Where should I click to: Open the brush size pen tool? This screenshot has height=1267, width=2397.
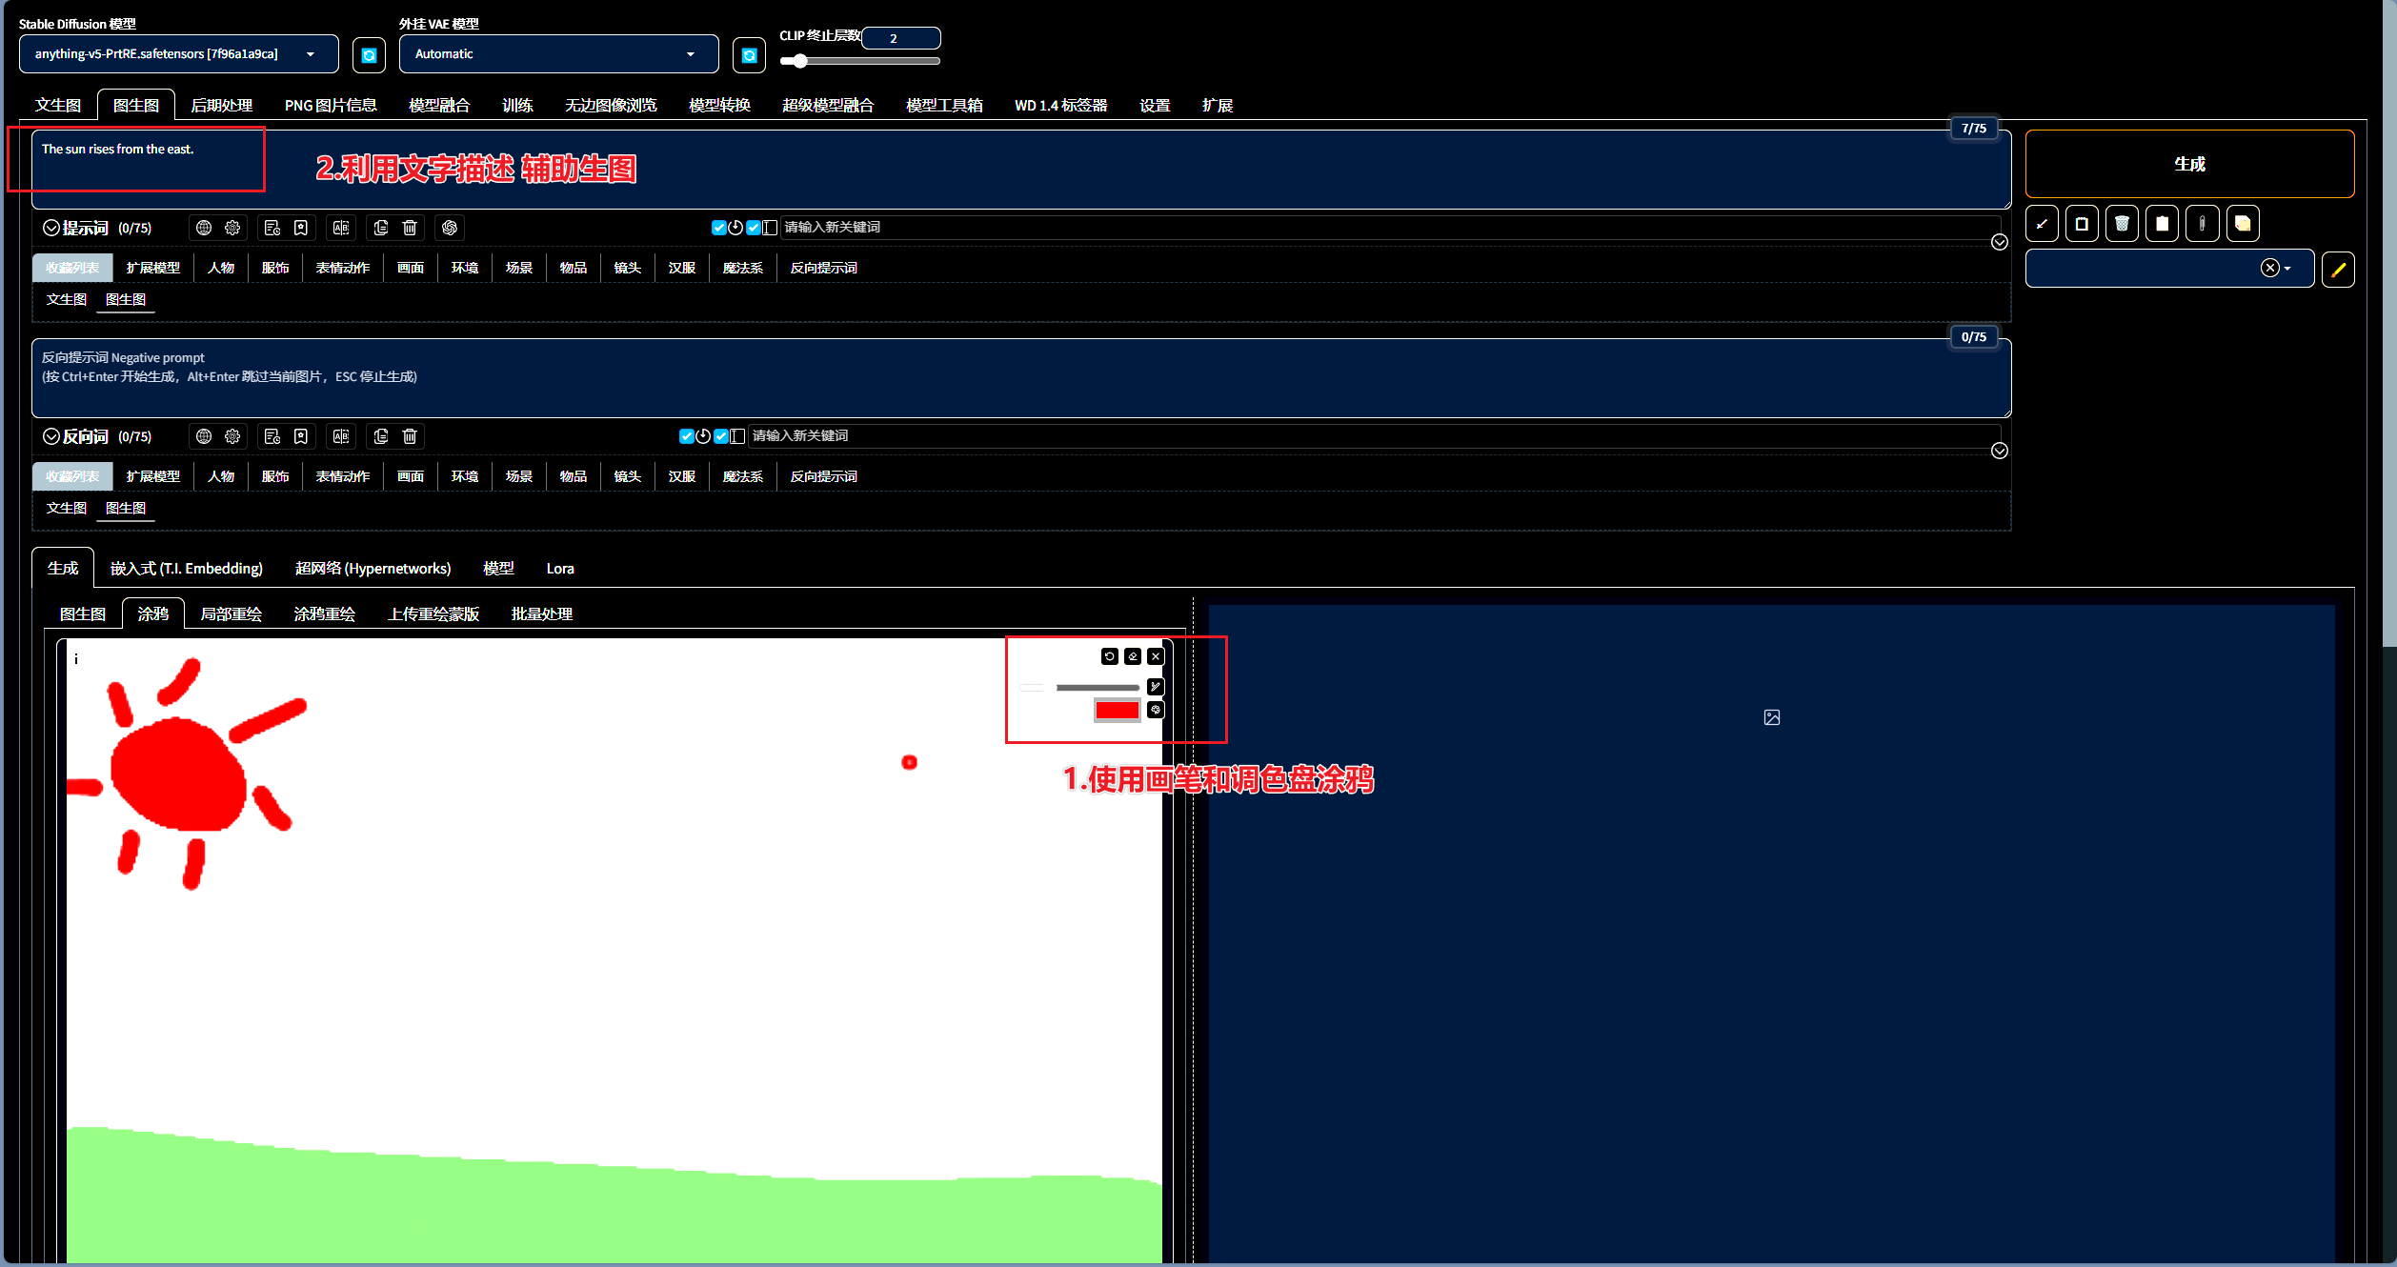[1156, 687]
